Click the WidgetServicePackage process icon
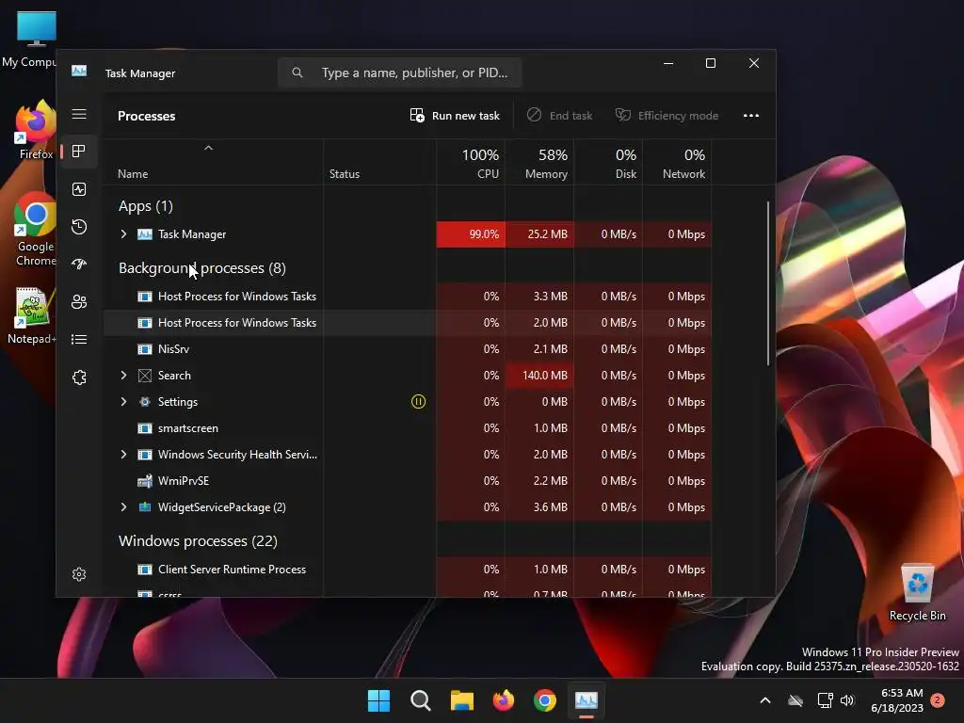This screenshot has height=723, width=964. pos(144,507)
